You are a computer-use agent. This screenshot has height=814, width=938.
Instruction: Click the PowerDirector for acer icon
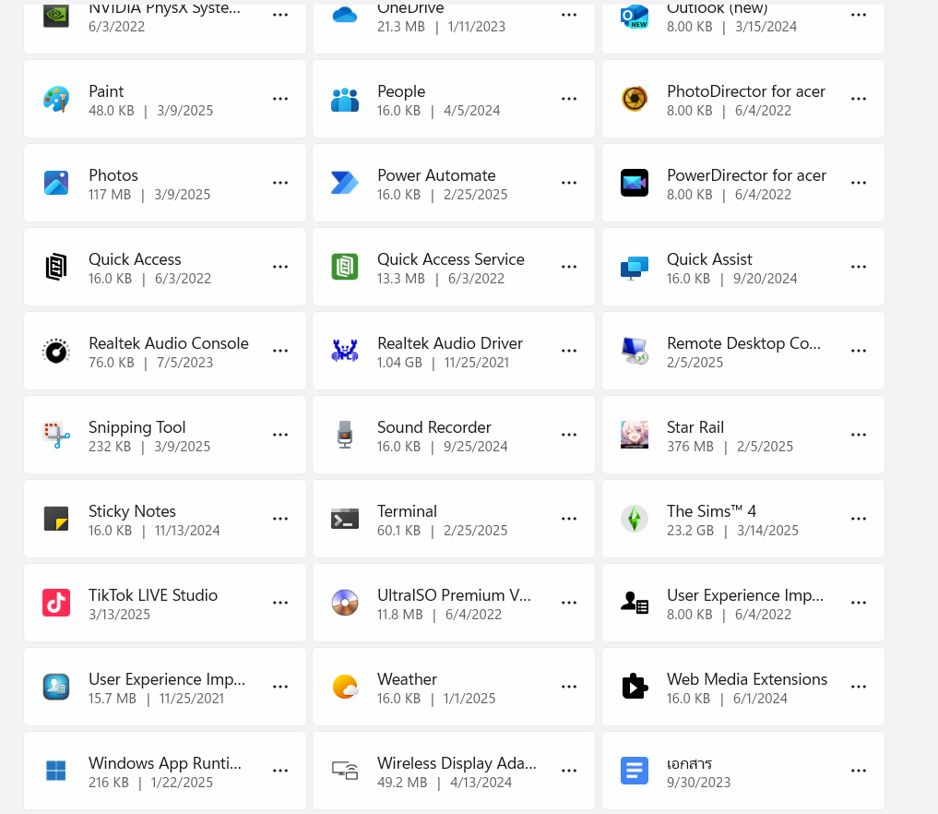(x=635, y=183)
